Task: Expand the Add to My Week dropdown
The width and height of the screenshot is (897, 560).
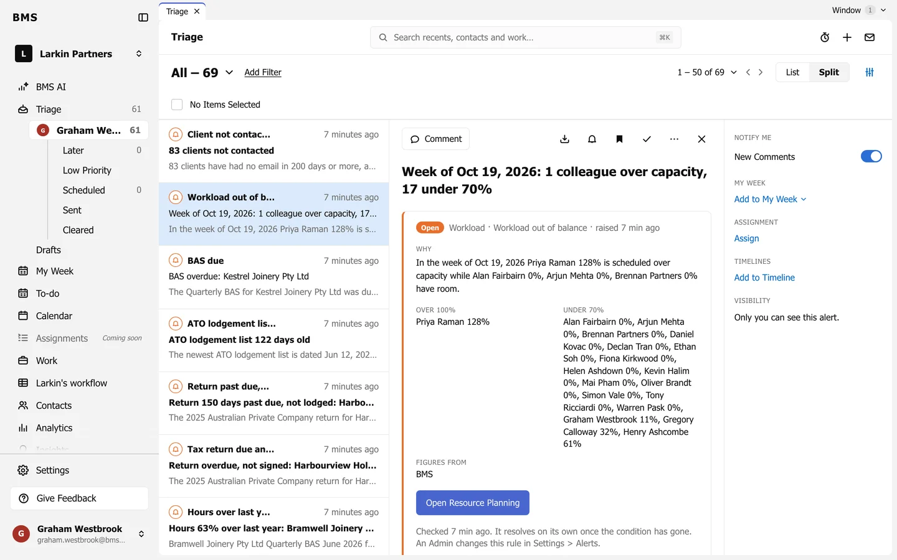Action: tap(771, 199)
